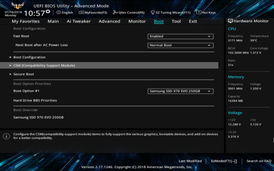Click the Fast Boot label
Image resolution: width=274 pixels, height=171 pixels.
coord(21,36)
